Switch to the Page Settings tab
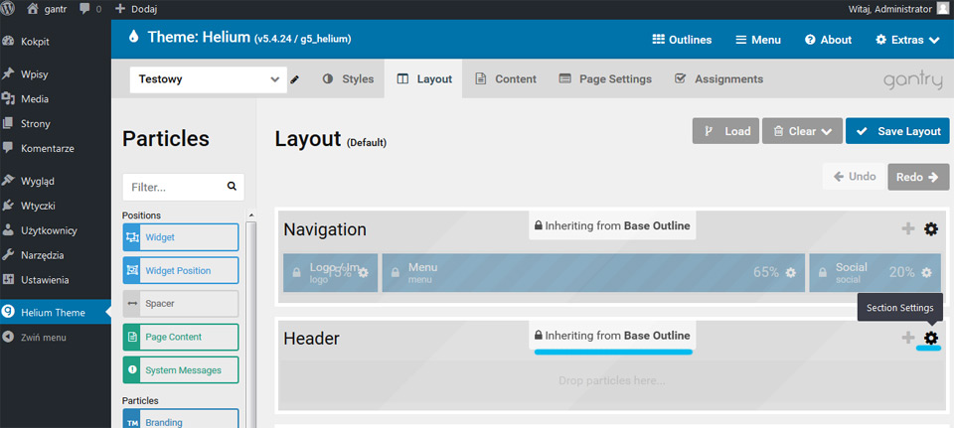 coord(605,79)
